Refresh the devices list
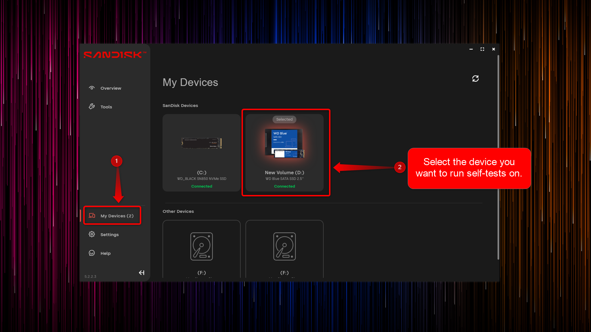 coord(475,79)
